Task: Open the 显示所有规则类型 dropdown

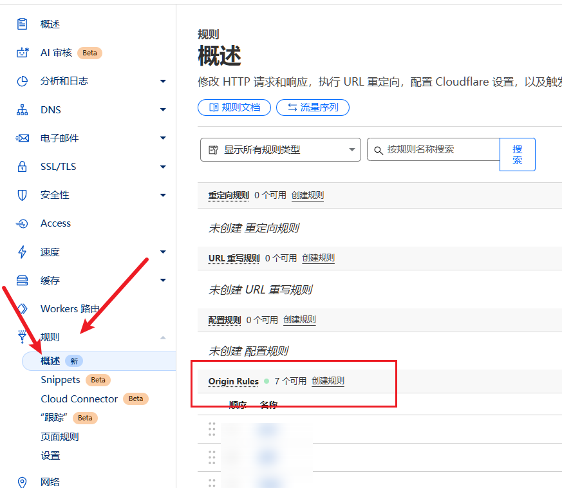Action: coord(280,149)
